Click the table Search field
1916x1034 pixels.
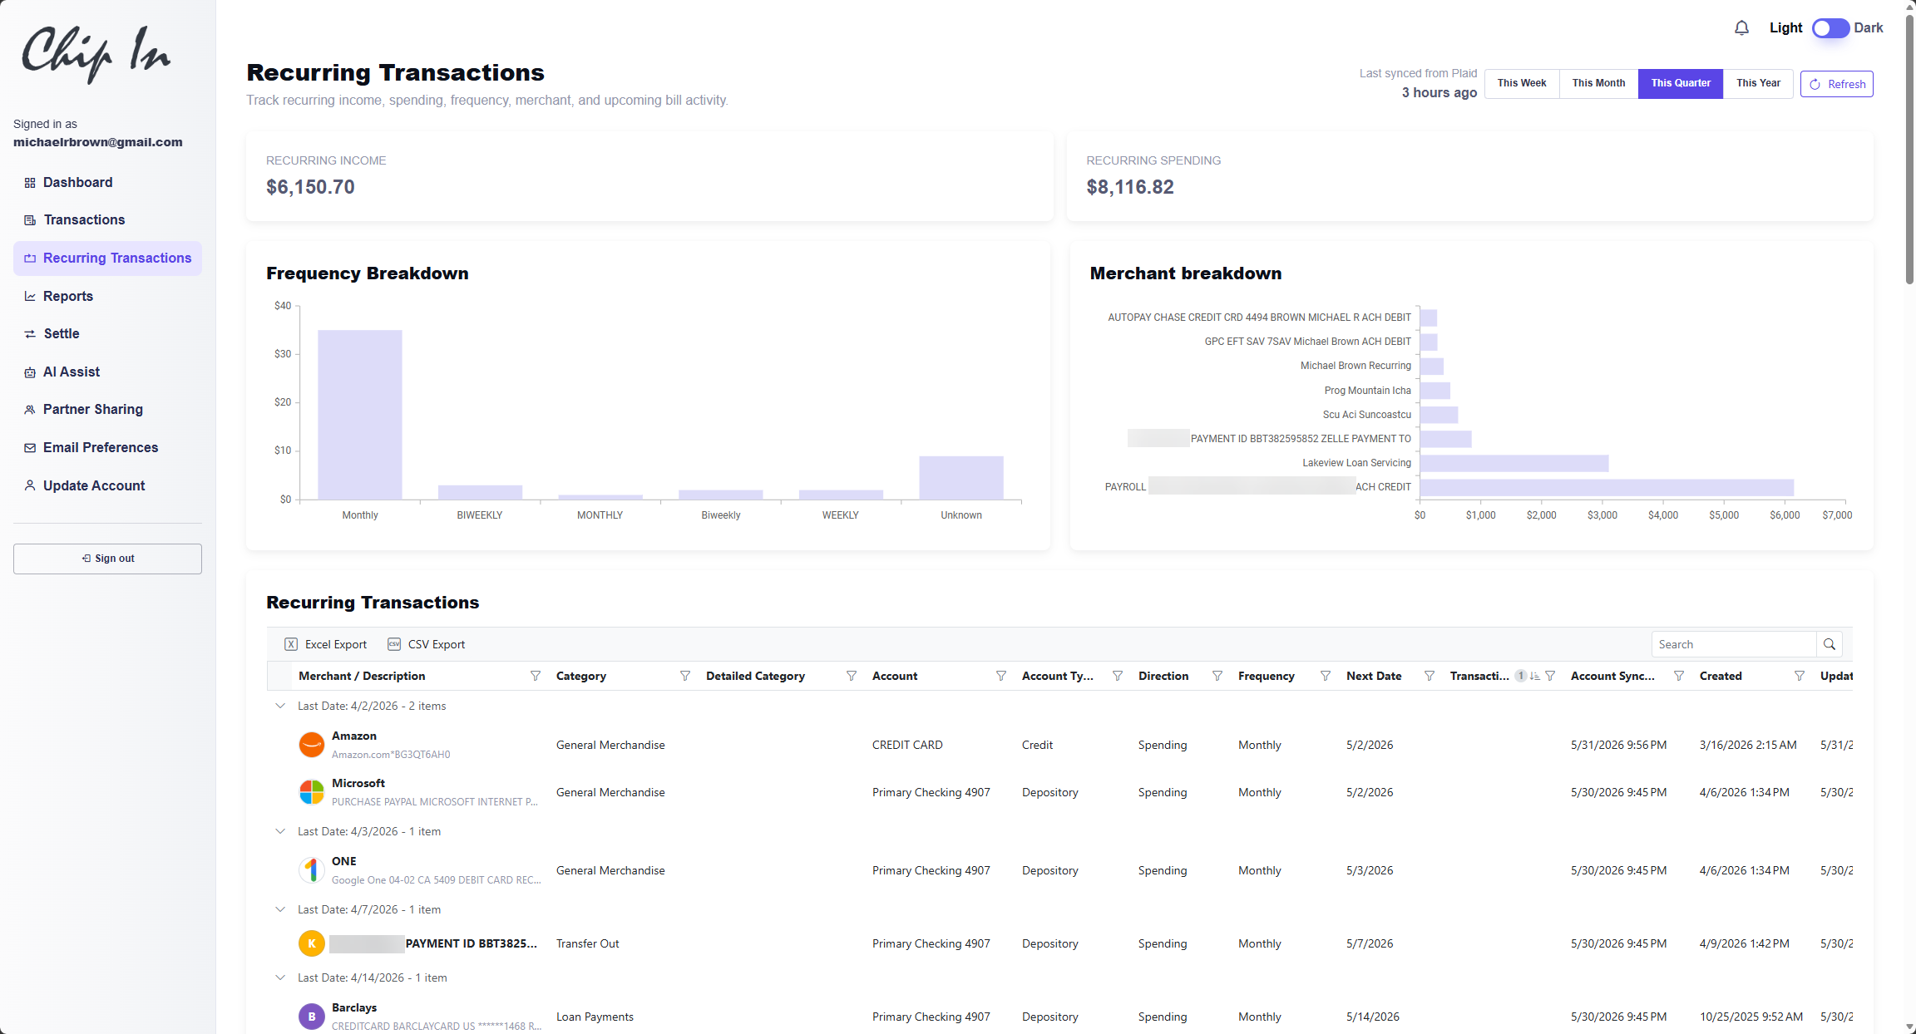1734,644
